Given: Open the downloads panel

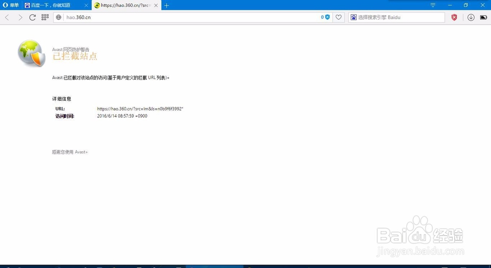Looking at the screenshot, I should (x=471, y=17).
